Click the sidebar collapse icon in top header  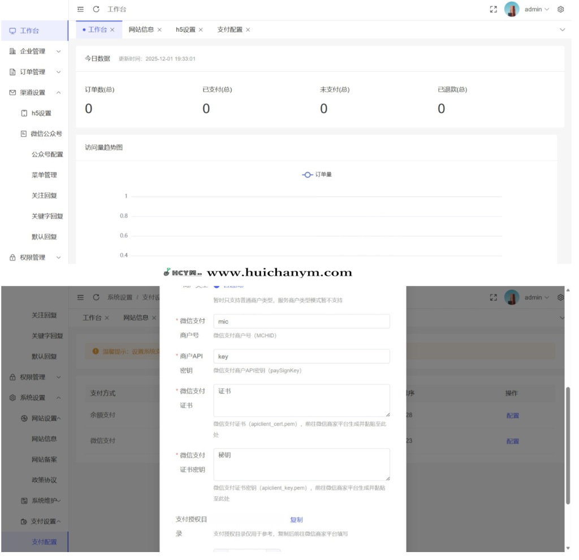tap(81, 10)
